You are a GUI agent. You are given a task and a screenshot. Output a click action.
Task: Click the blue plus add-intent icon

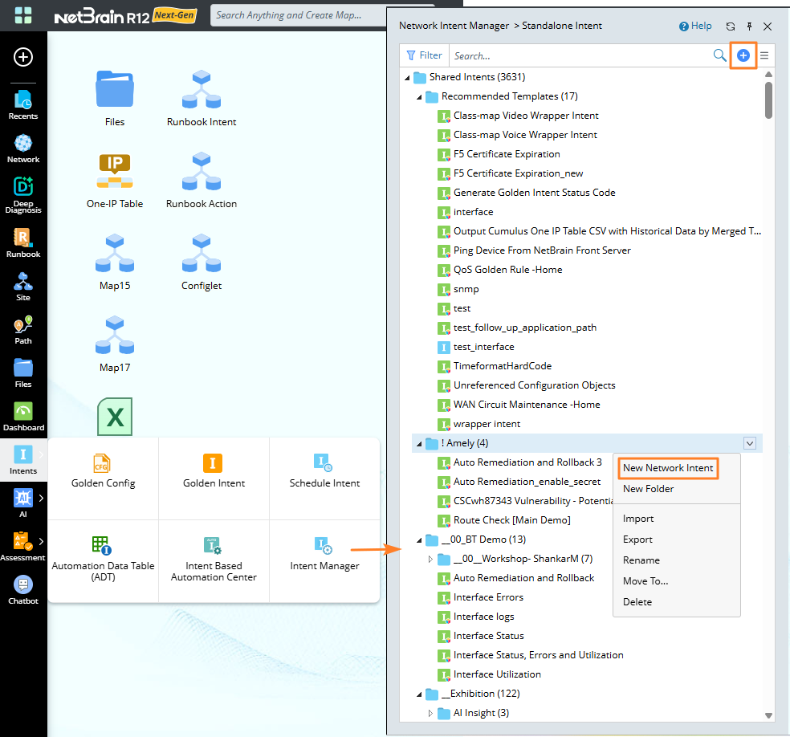pyautogui.click(x=743, y=55)
